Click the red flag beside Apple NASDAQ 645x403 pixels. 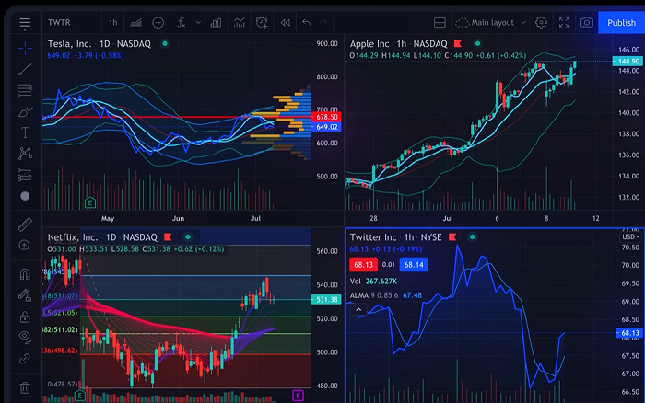point(457,43)
